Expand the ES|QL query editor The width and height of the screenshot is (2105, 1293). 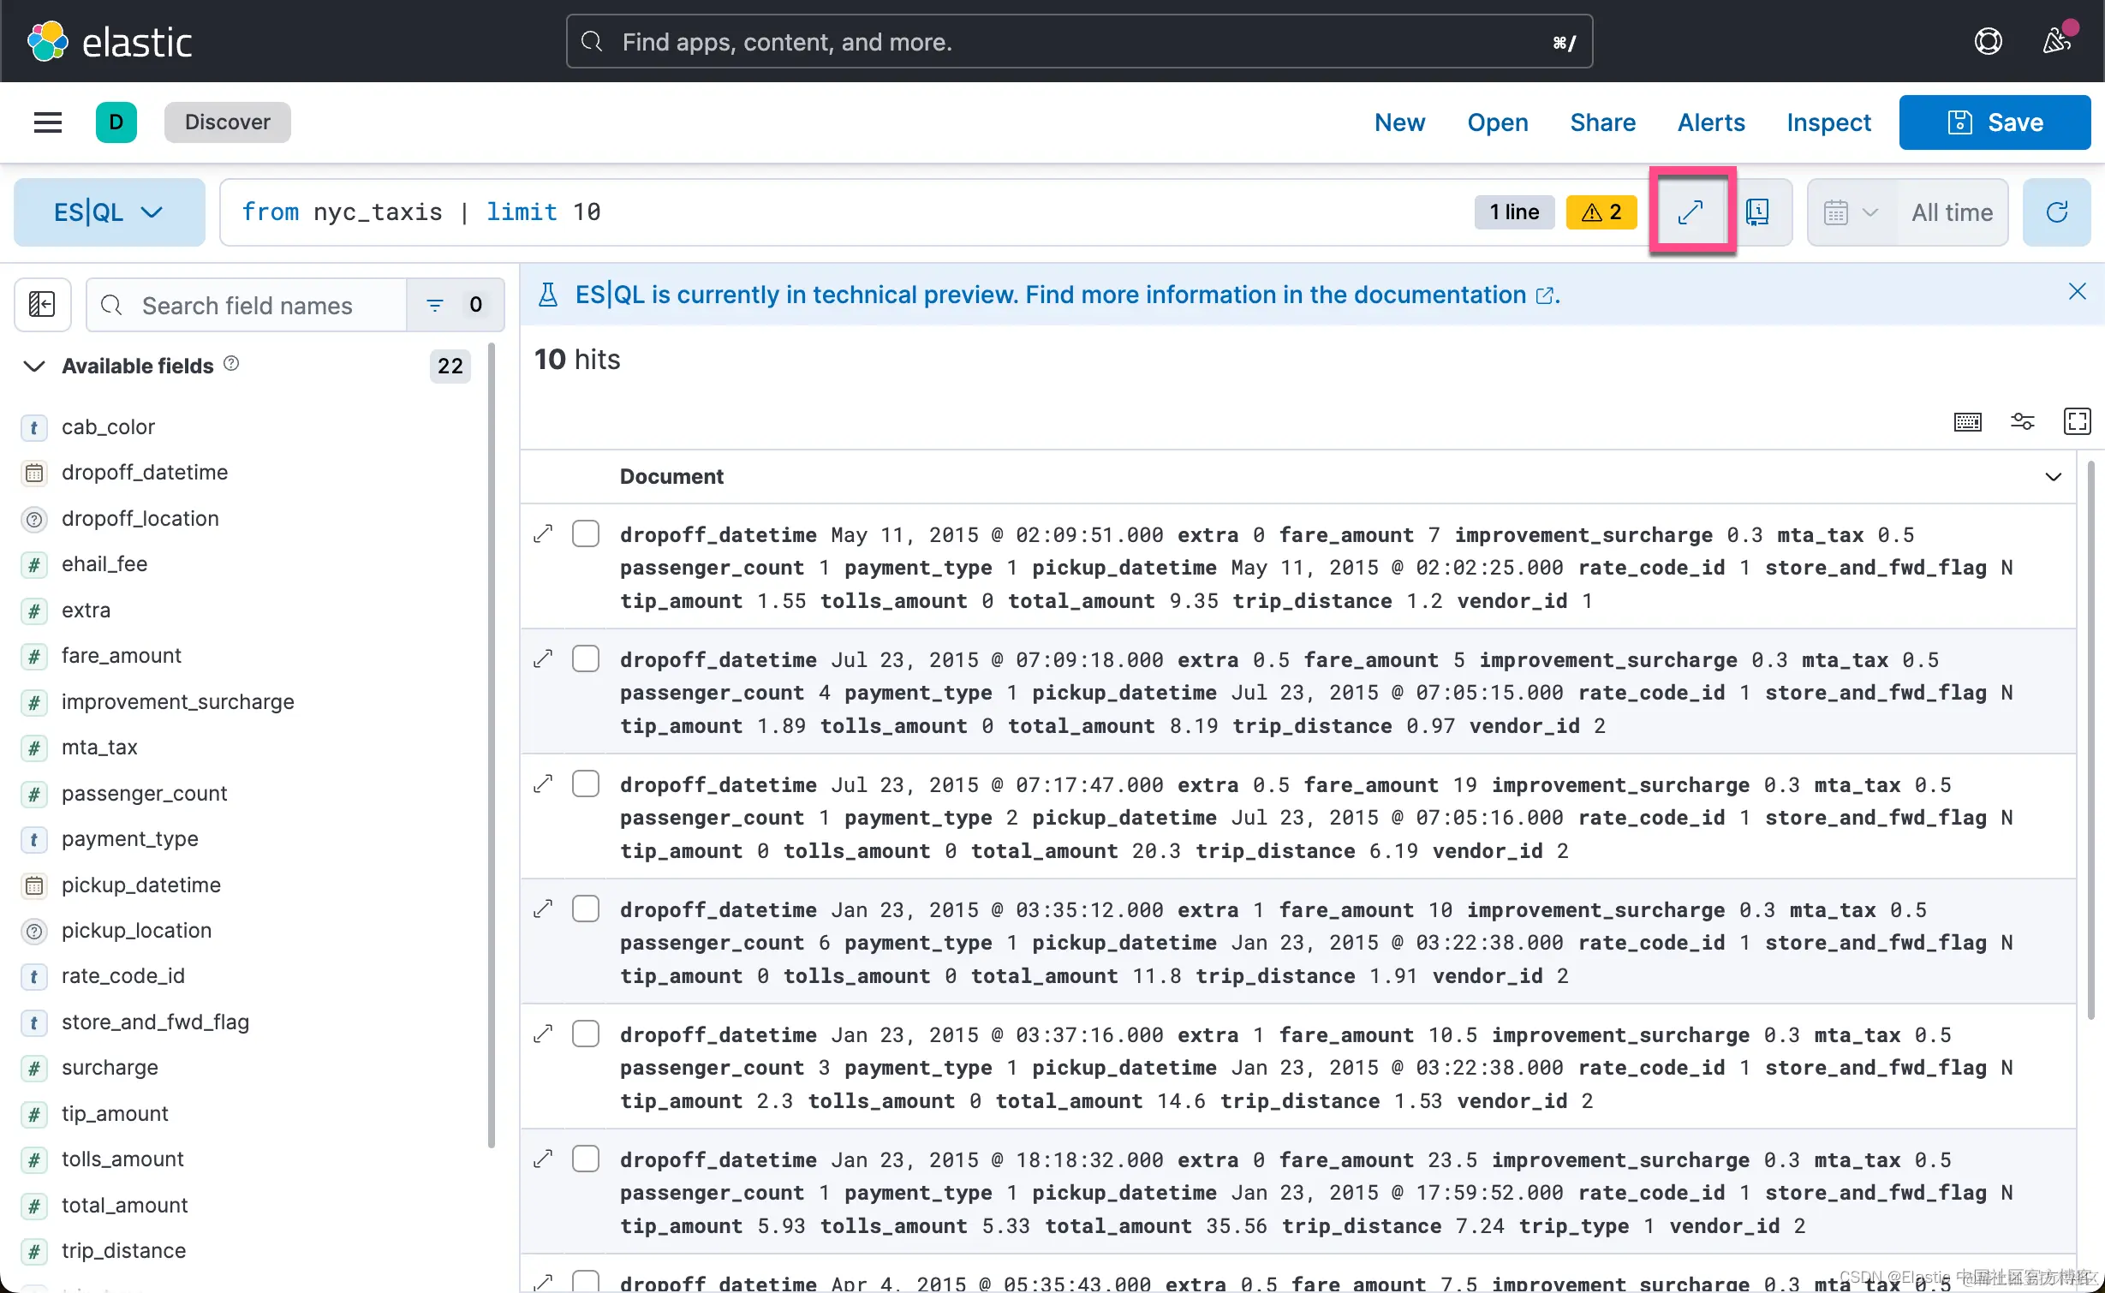(1691, 212)
